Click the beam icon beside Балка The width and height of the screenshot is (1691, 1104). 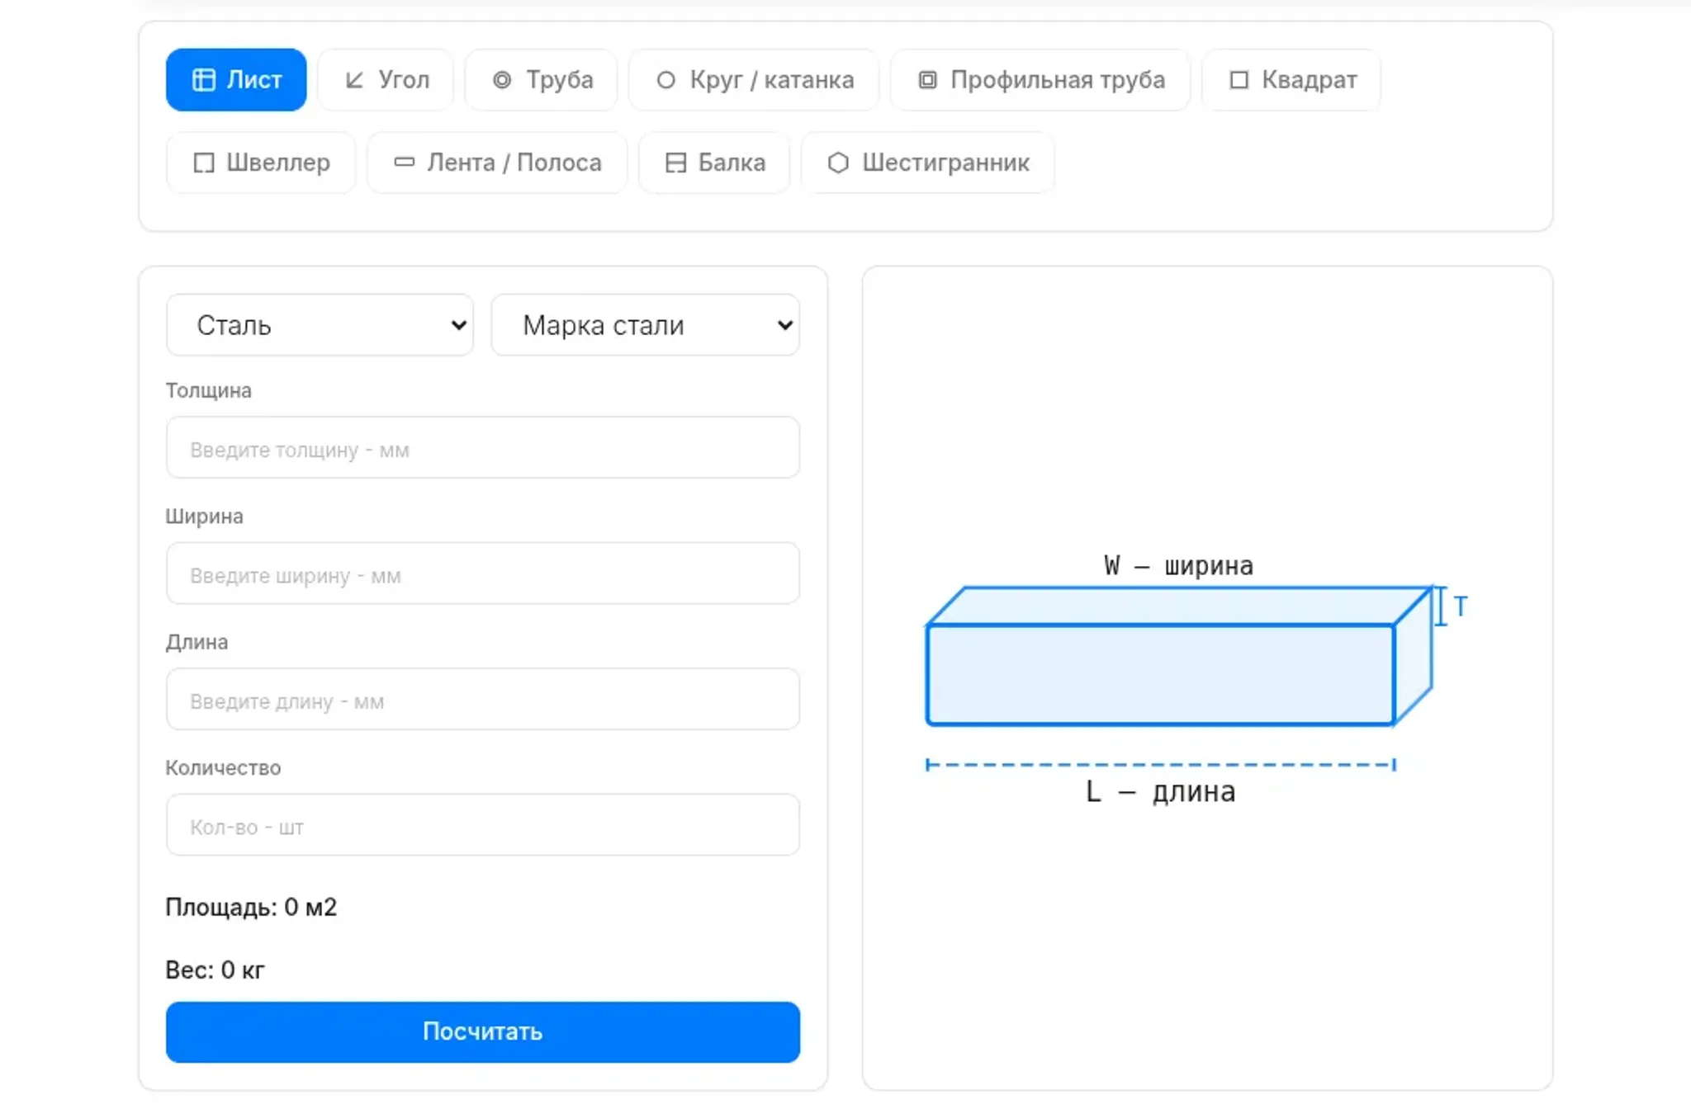pyautogui.click(x=675, y=163)
